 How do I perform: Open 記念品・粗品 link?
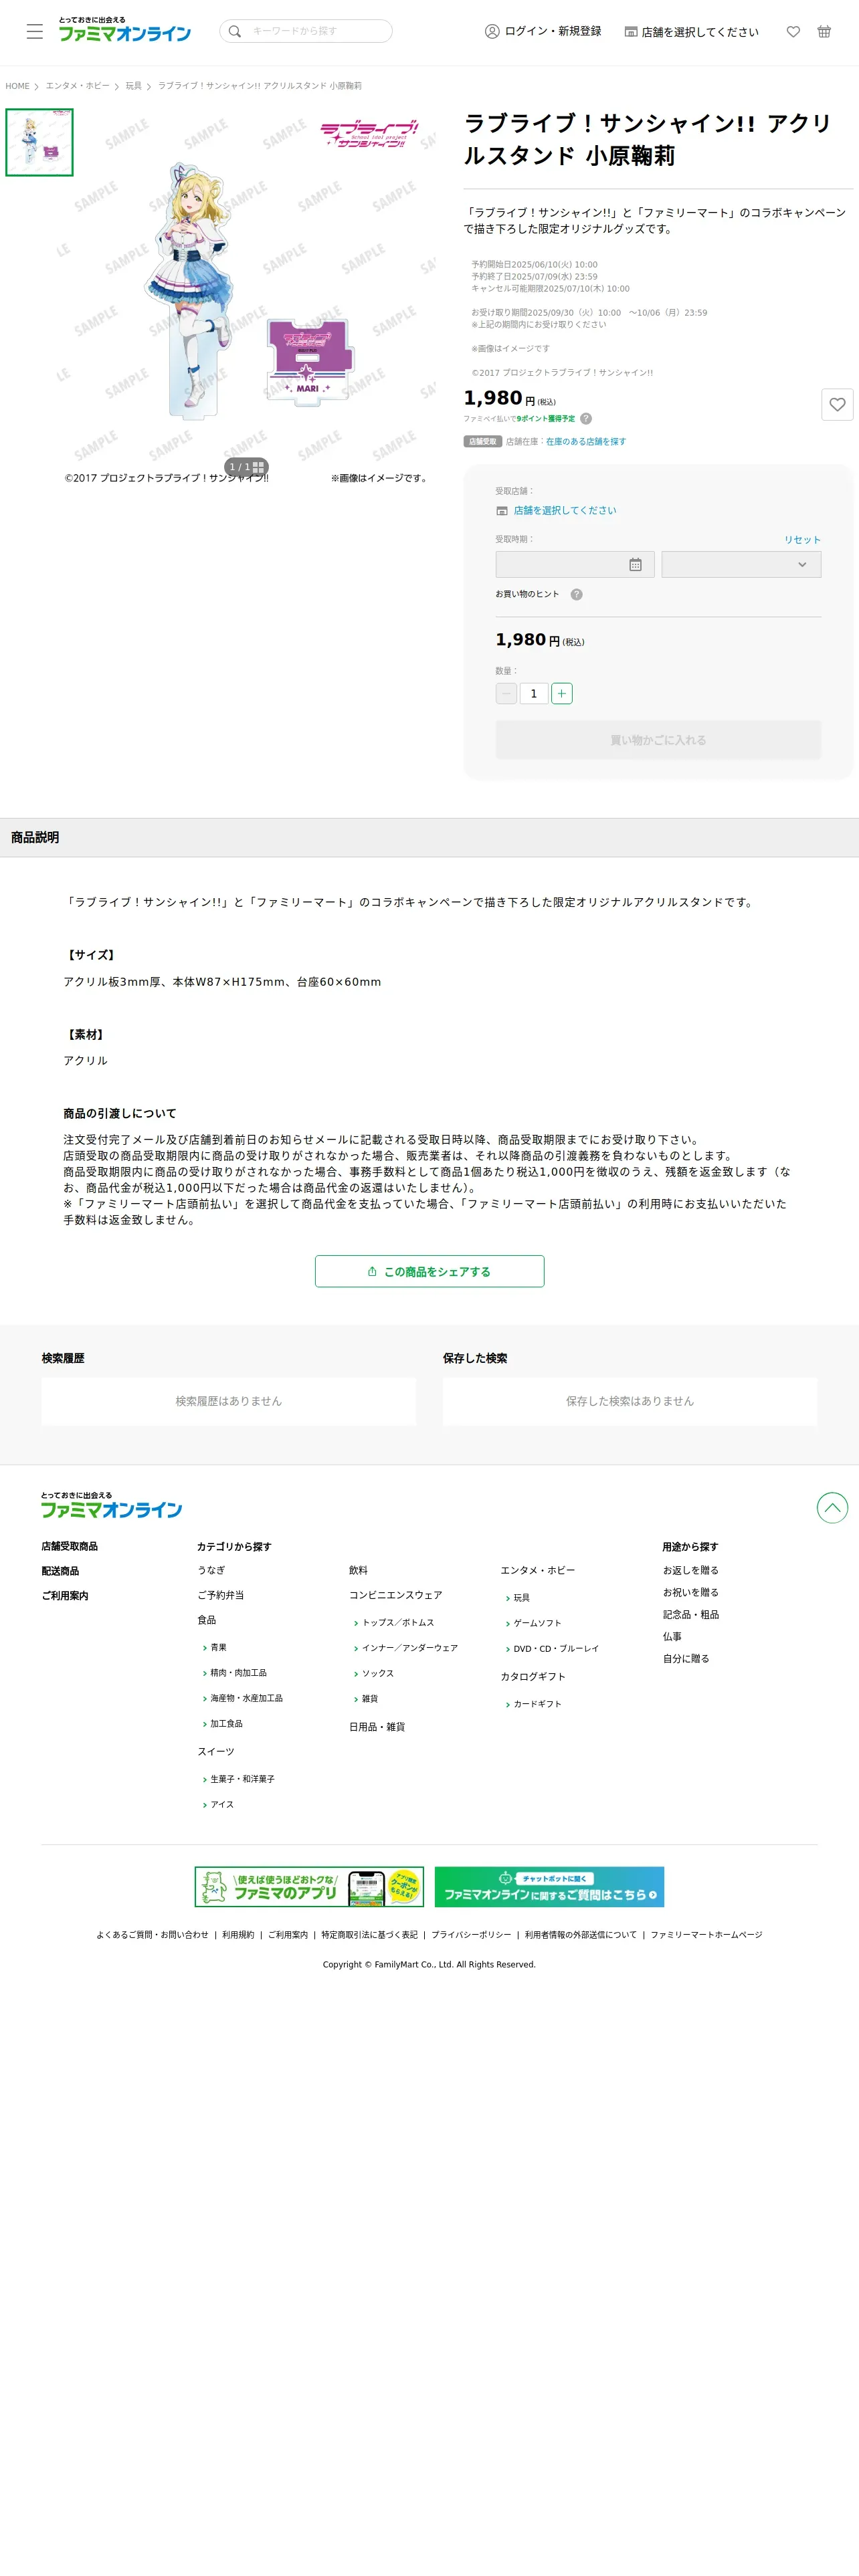coord(691,1614)
